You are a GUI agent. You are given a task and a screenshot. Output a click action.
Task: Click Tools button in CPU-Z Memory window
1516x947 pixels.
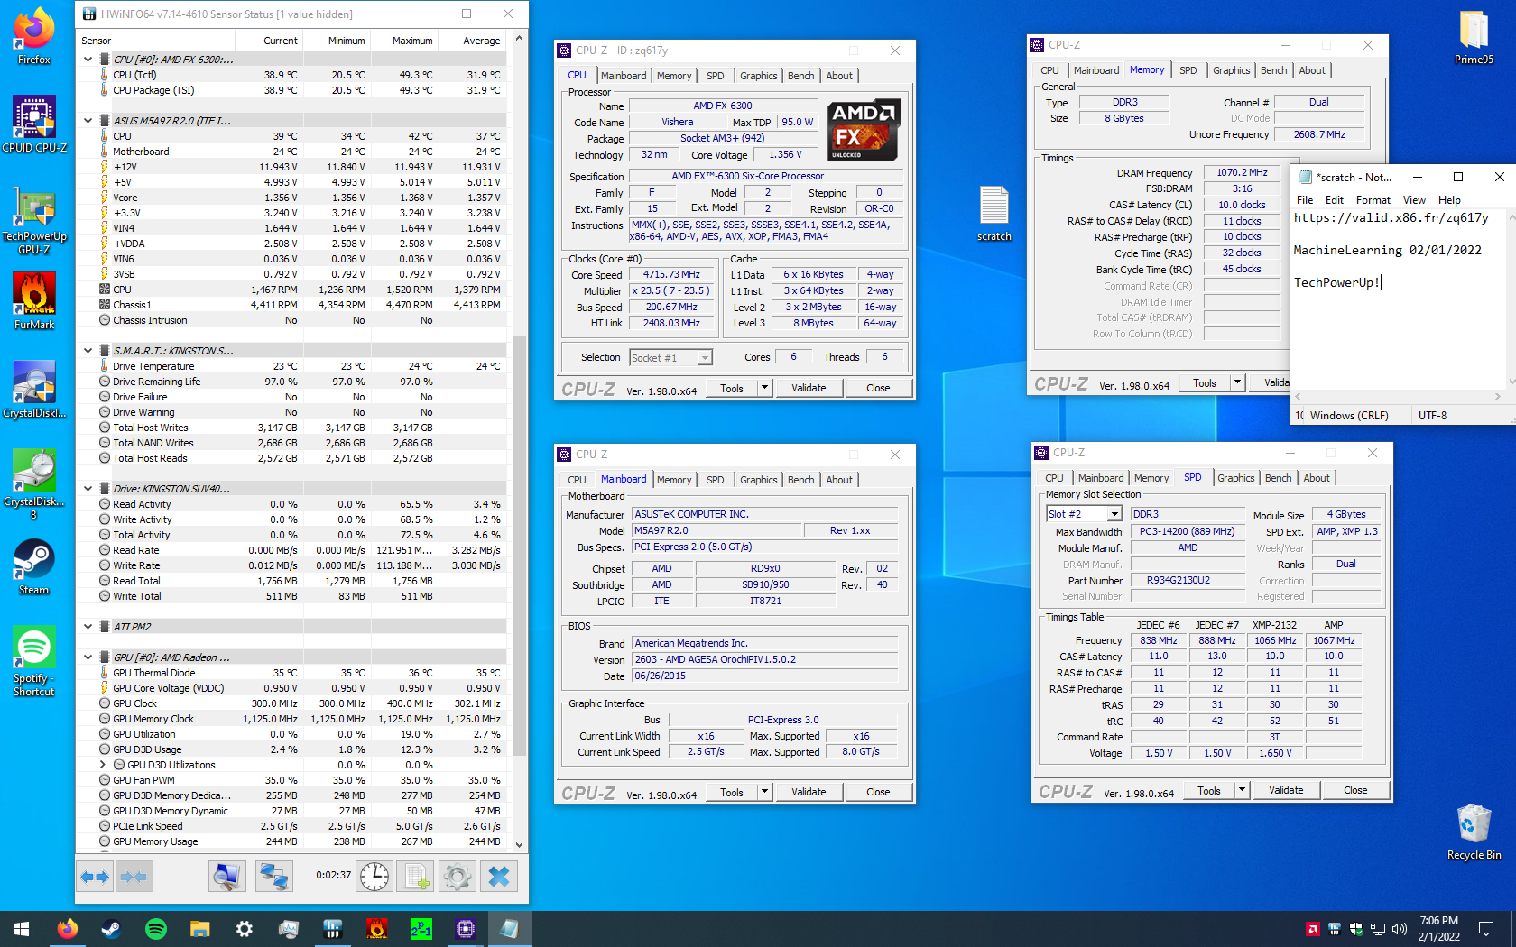tap(1205, 383)
